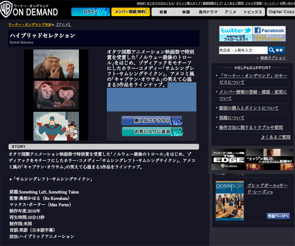Click THE EDGE short film banner

tap(252, 160)
